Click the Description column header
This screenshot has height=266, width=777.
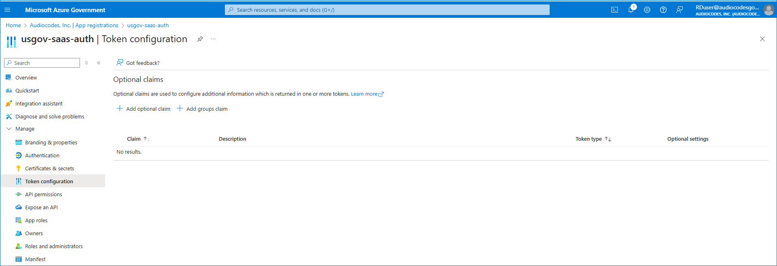click(x=232, y=139)
